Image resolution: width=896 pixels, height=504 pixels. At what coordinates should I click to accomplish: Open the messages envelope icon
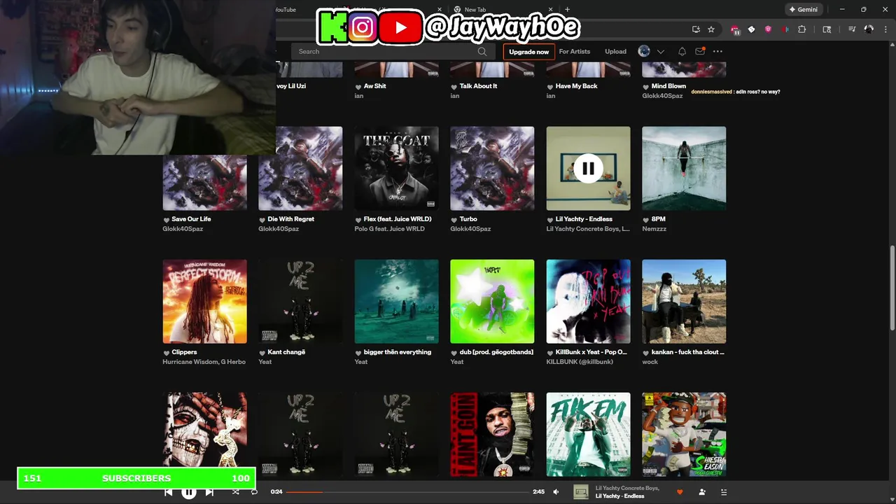tap(700, 51)
